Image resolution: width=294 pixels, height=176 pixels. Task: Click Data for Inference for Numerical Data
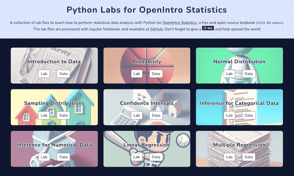(x=63, y=157)
